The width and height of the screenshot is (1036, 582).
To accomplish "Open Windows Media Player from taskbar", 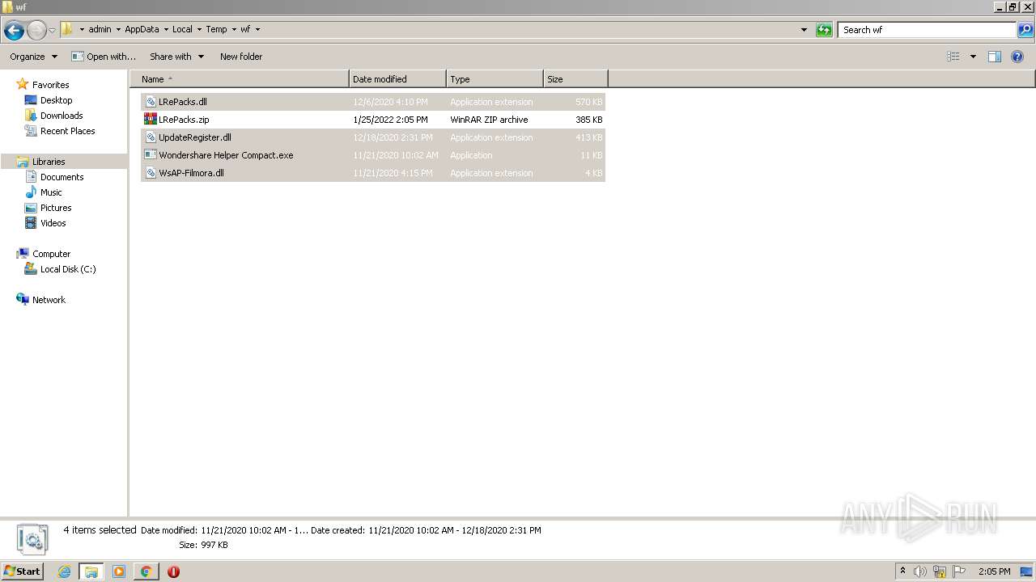I will click(119, 571).
